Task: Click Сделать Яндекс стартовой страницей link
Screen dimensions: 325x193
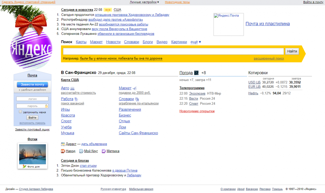Action: tap(29, 2)
